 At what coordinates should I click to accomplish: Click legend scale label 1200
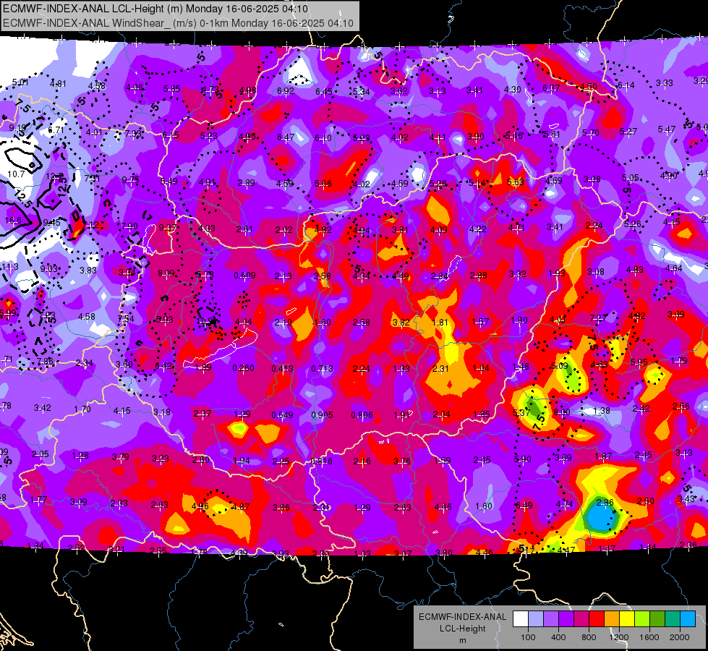pos(619,637)
